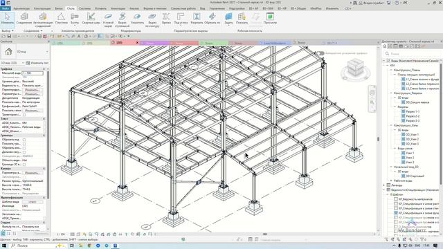The width and height of the screenshot is (443, 249).
Task: Click the Connection tool in ribbon
Action: [x=24, y=19]
